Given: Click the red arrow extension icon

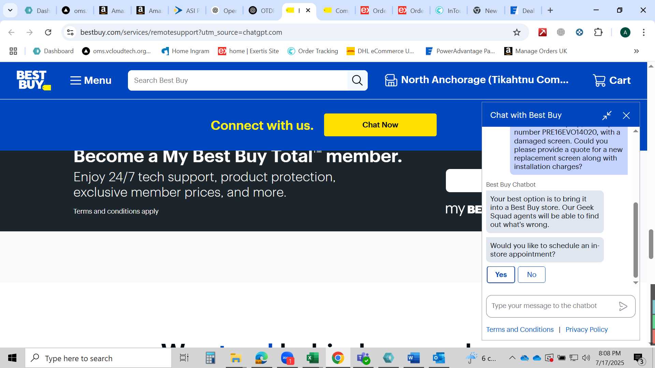Looking at the screenshot, I should pyautogui.click(x=542, y=32).
